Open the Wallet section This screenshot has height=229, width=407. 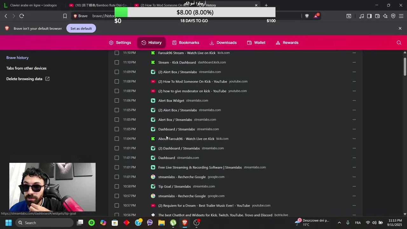point(256,43)
